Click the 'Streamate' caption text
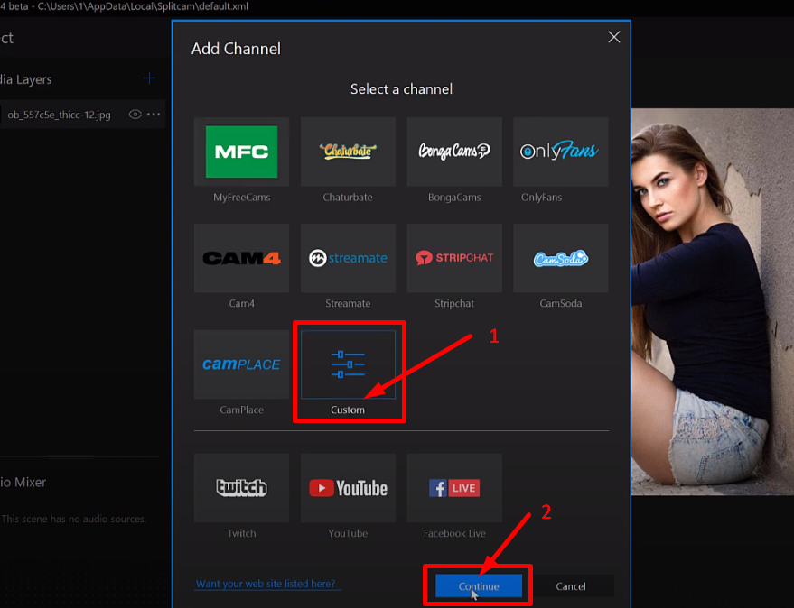 pos(348,303)
